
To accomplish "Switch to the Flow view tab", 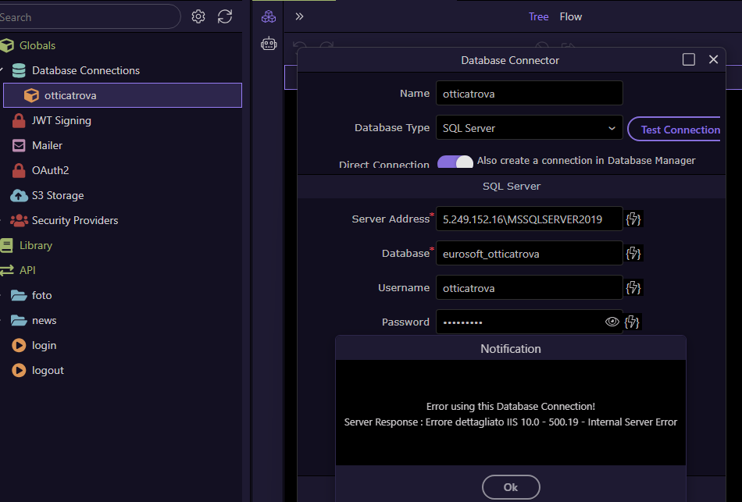I will (x=571, y=16).
